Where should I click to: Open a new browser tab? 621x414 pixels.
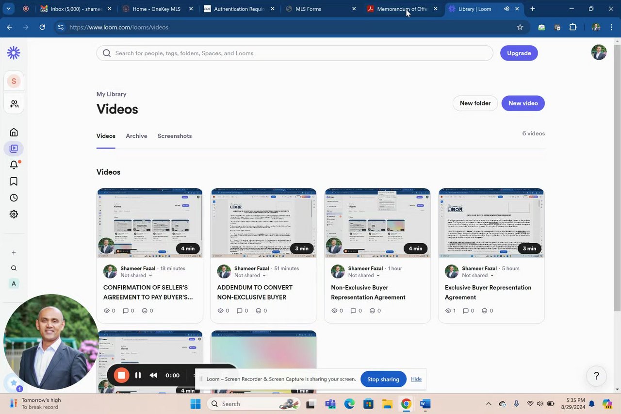[532, 9]
